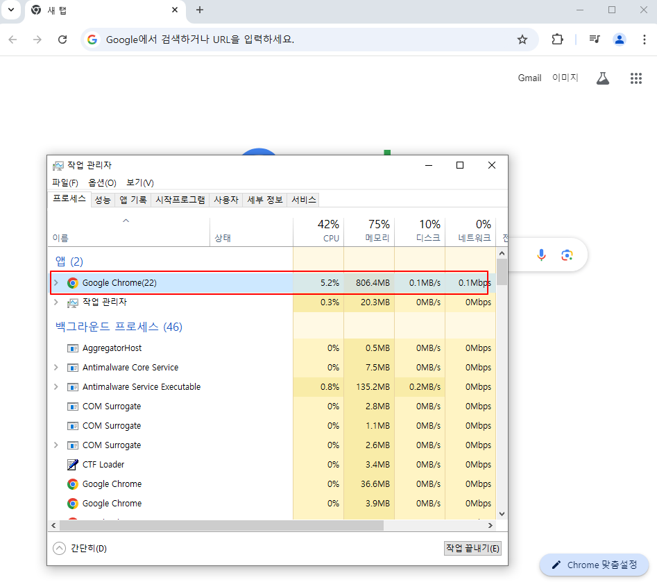Screen dimensions: 657x582
Task: Open the Search Labs flask icon
Action: (x=602, y=78)
